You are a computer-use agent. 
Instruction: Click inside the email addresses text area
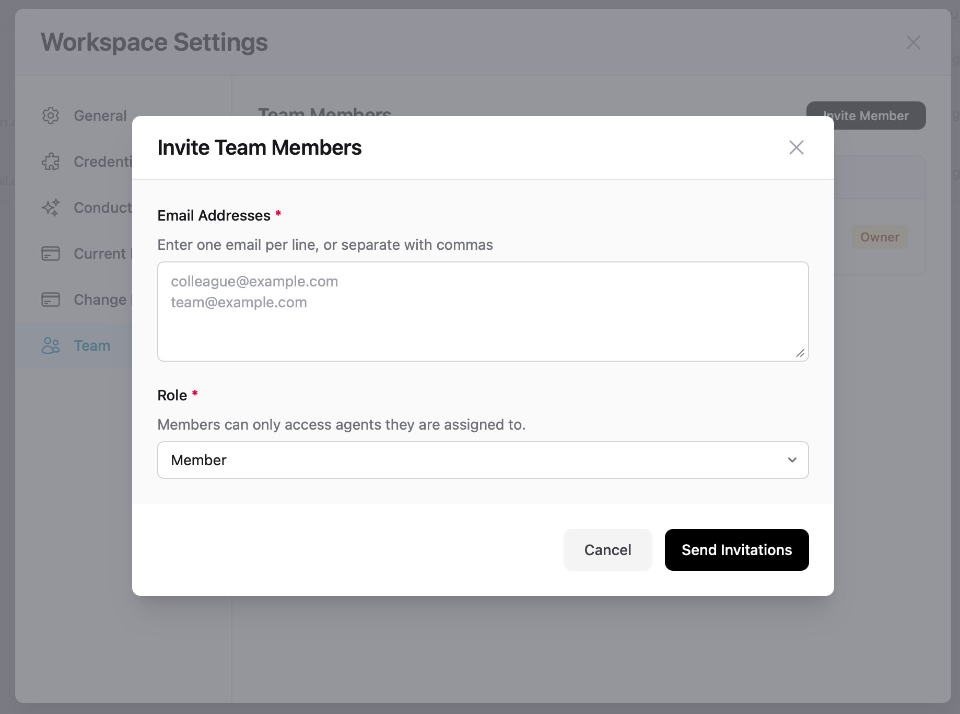pos(483,312)
